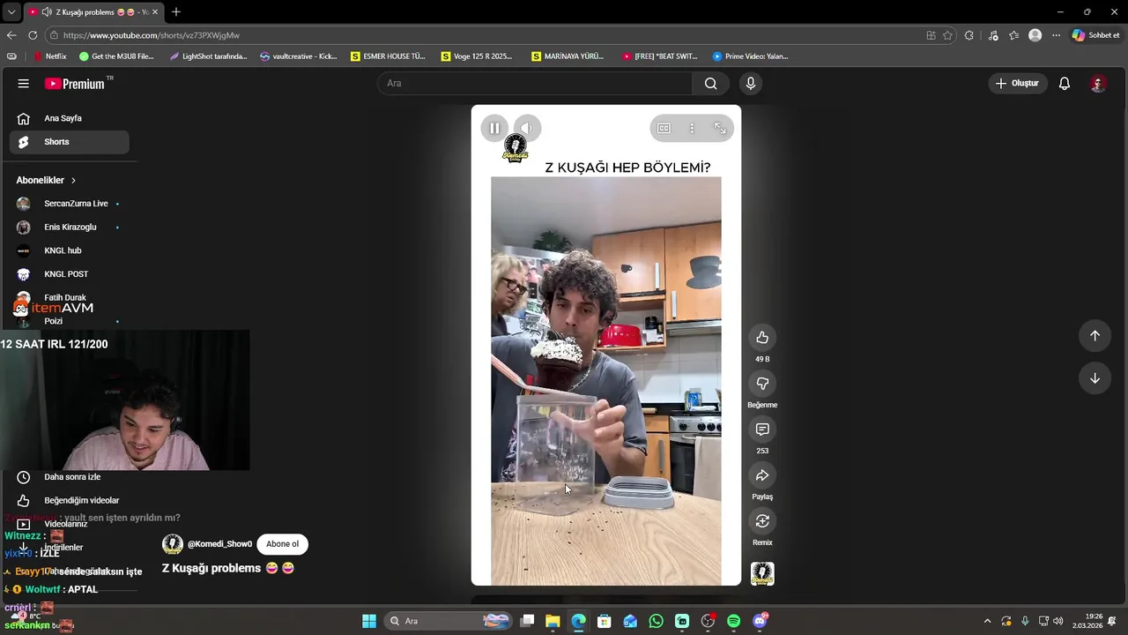Open the Netflix bookmark
Screen dimensions: 1128x635
tap(49, 56)
